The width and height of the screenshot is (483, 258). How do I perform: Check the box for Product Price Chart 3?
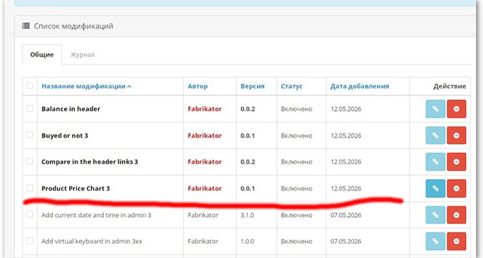30,187
